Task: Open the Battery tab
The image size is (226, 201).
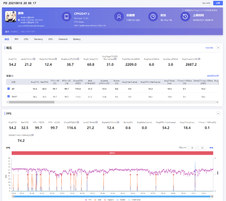Action: 77,39
